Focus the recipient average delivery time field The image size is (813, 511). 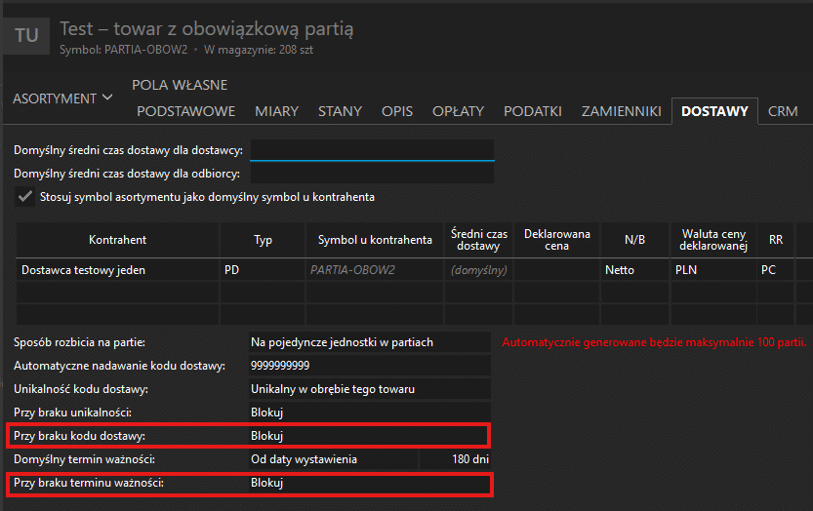pos(372,174)
